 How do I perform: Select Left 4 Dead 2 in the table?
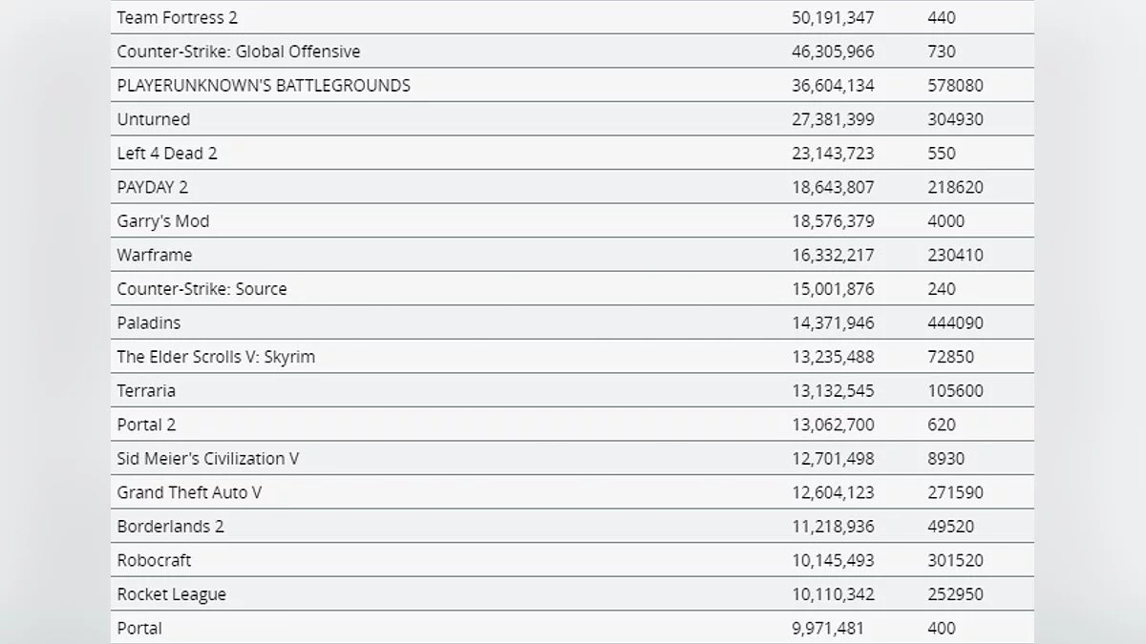point(167,153)
